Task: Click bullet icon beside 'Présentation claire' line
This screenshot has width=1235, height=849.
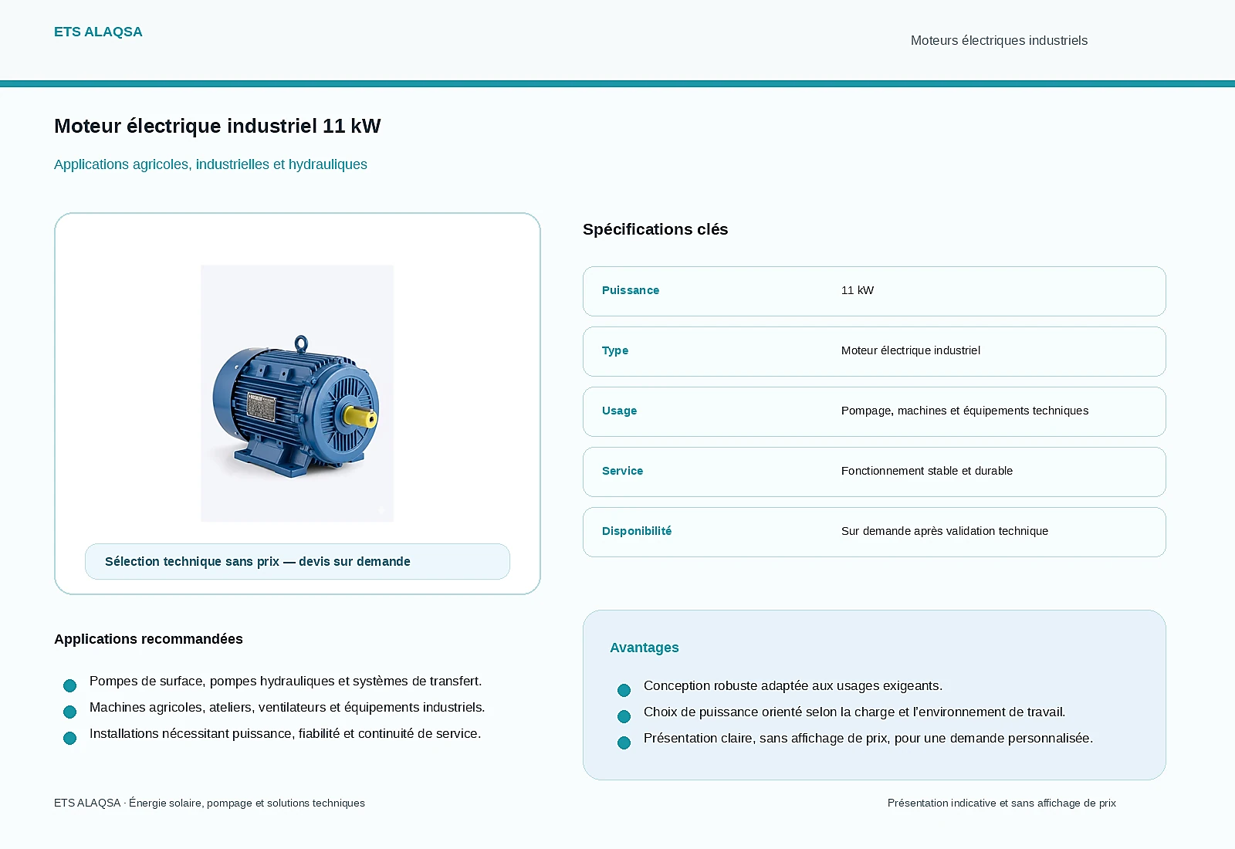Action: point(624,742)
